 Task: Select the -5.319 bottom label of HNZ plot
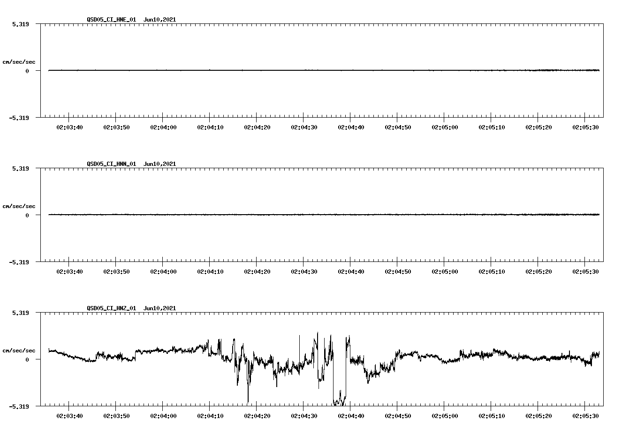pos(19,406)
